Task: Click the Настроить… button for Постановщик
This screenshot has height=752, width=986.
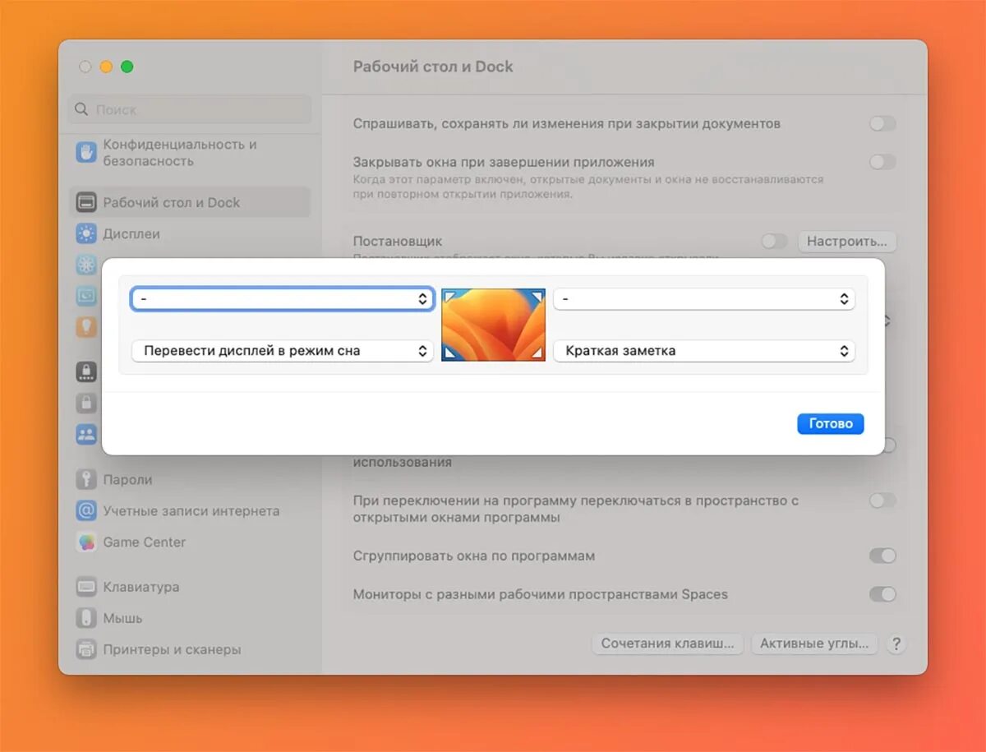Action: coord(847,242)
